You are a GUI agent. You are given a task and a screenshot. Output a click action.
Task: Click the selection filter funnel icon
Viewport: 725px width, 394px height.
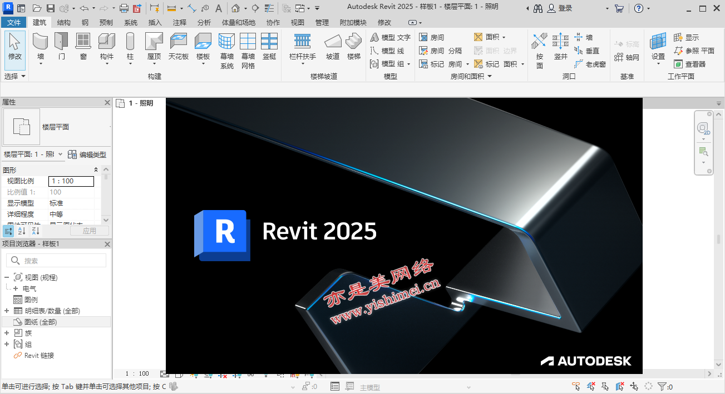click(662, 387)
